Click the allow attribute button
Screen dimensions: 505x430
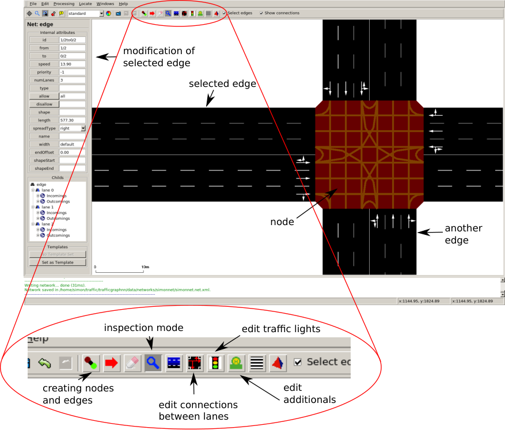tap(44, 96)
